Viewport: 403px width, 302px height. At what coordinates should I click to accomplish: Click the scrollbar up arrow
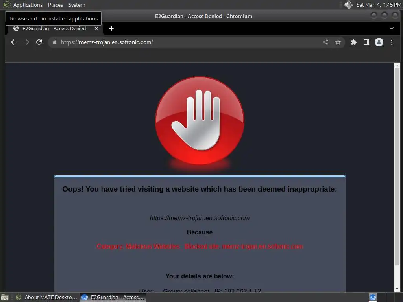click(x=397, y=66)
